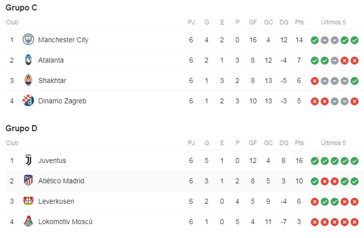Click the Dinamo Zagreb club crest

point(28,101)
